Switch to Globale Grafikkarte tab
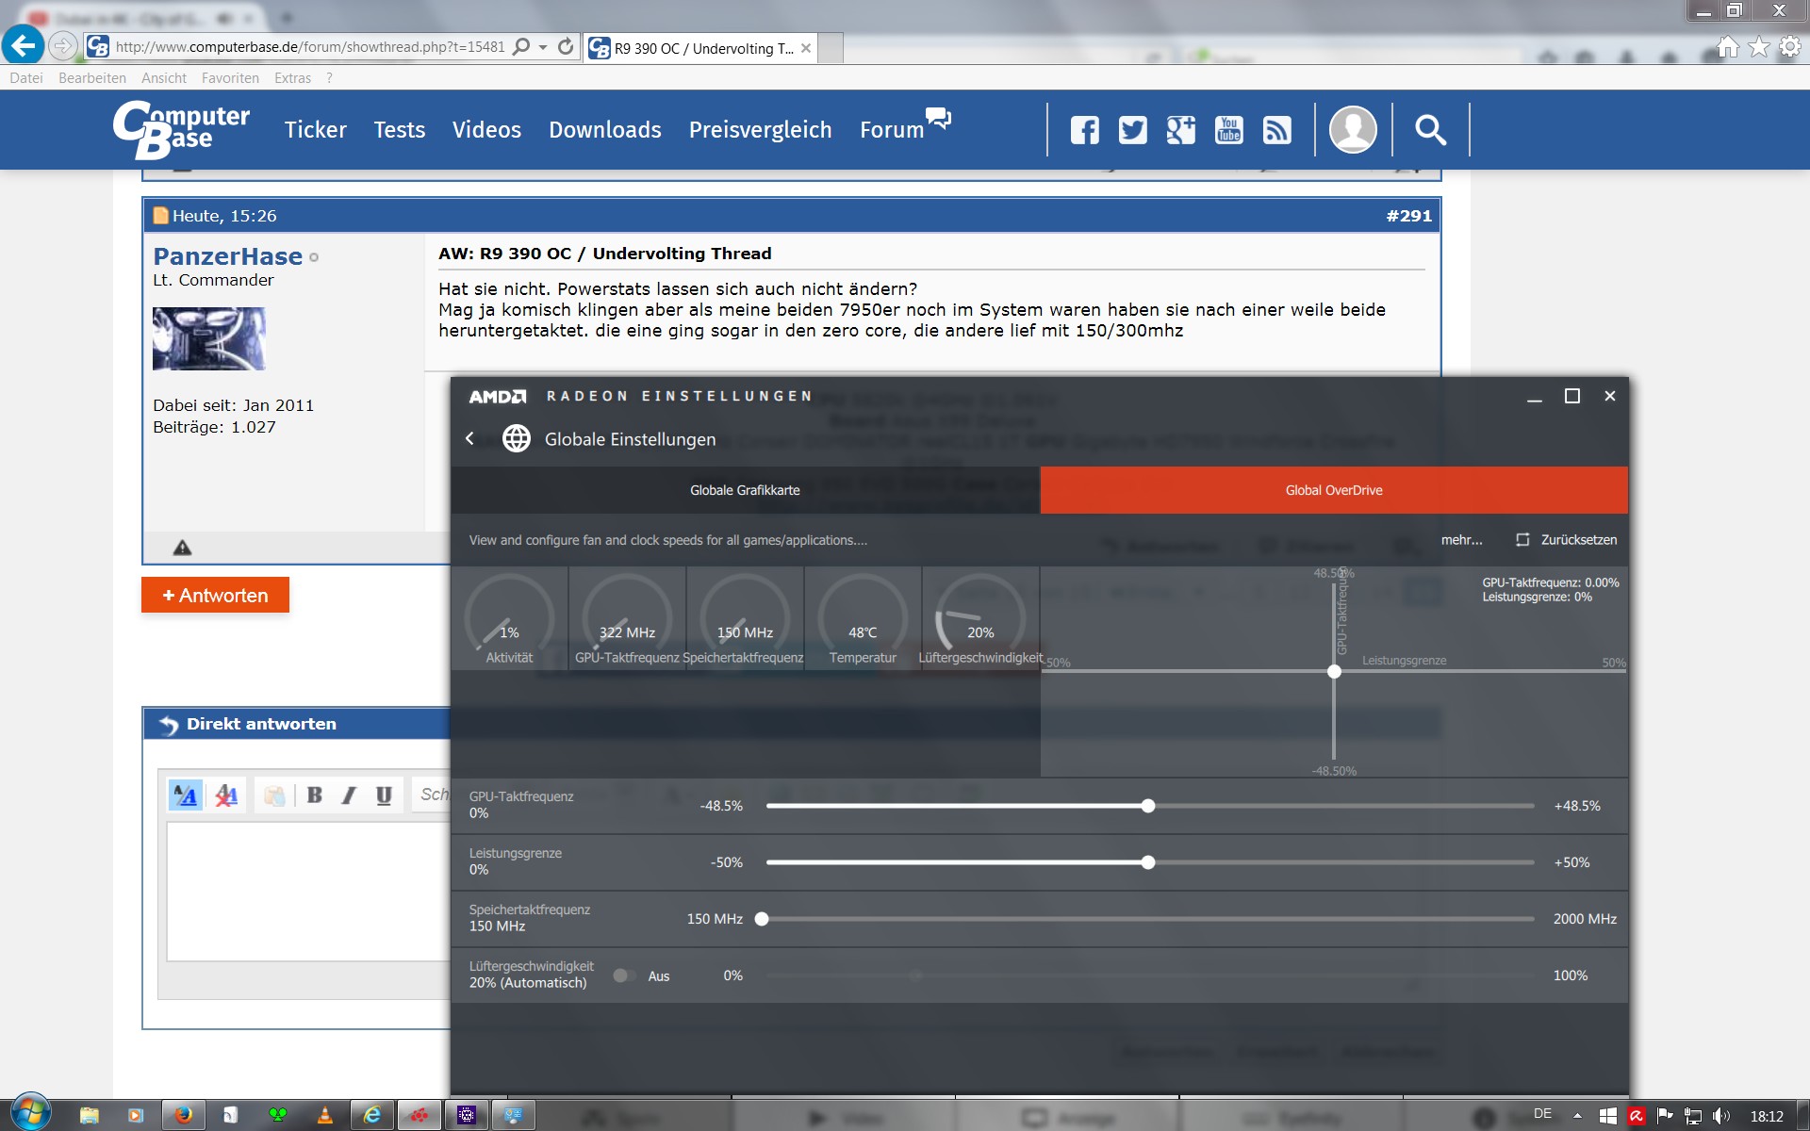Screen dimensions: 1810x1131 click(745, 490)
